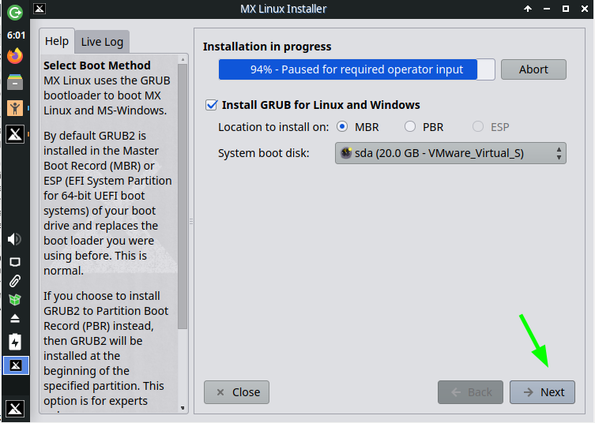Open MX start menu at panel bottom
595x423 pixels.
click(15, 409)
